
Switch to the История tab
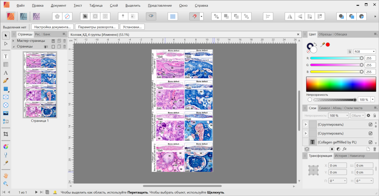[341, 156]
